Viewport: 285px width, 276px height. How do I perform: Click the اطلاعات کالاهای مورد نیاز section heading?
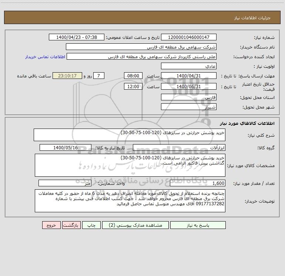[x=247, y=123]
